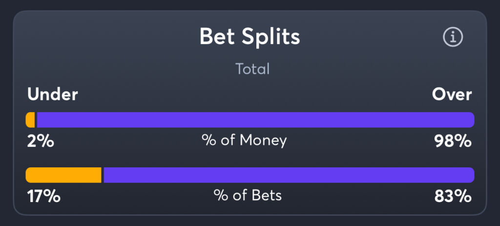The width and height of the screenshot is (500, 226).
Task: Click the % of Money label
Action: (244, 140)
